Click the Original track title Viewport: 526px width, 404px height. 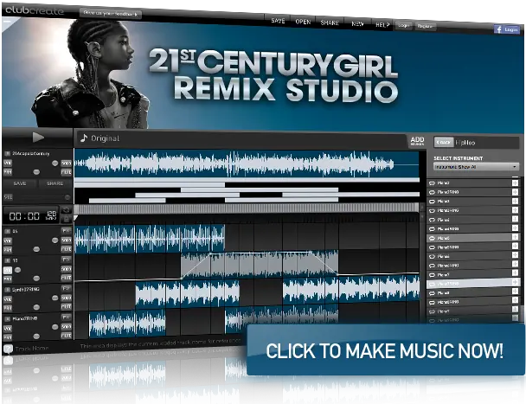point(105,138)
